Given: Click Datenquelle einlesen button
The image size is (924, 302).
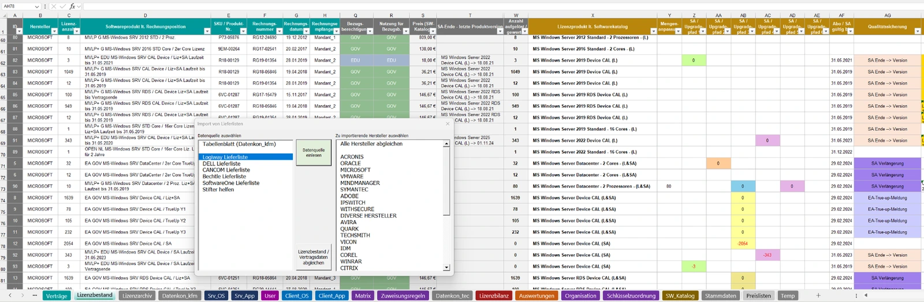Looking at the screenshot, I should (314, 153).
